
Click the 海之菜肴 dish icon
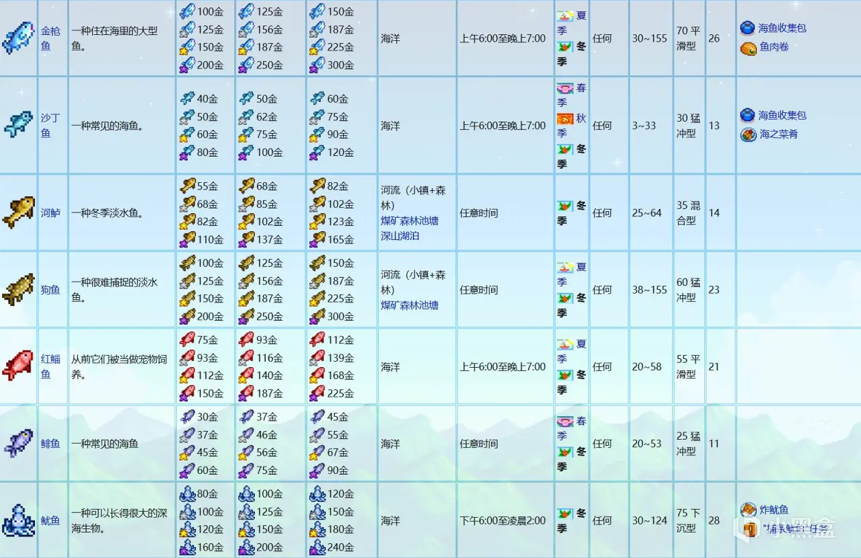click(x=748, y=134)
